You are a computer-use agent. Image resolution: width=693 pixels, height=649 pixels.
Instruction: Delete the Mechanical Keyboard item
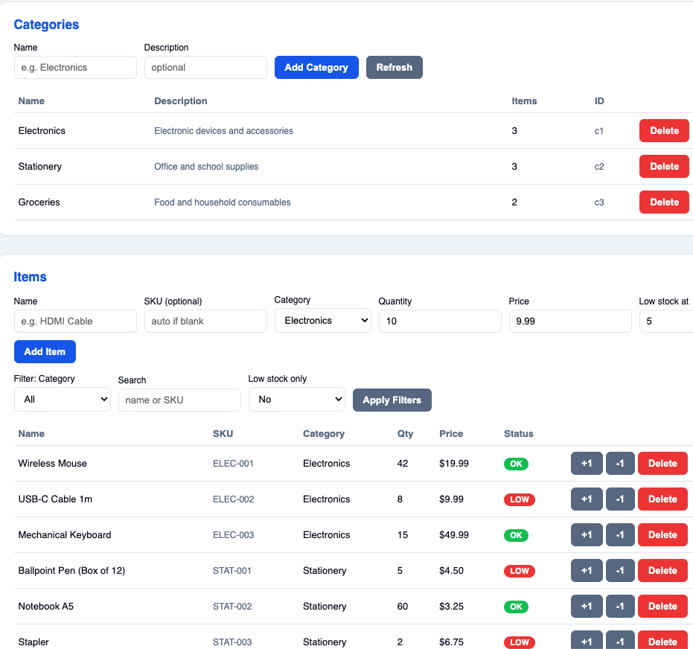pyautogui.click(x=663, y=535)
